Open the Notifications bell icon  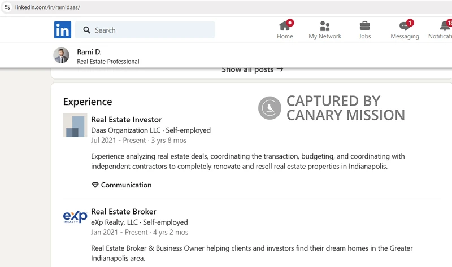[445, 26]
